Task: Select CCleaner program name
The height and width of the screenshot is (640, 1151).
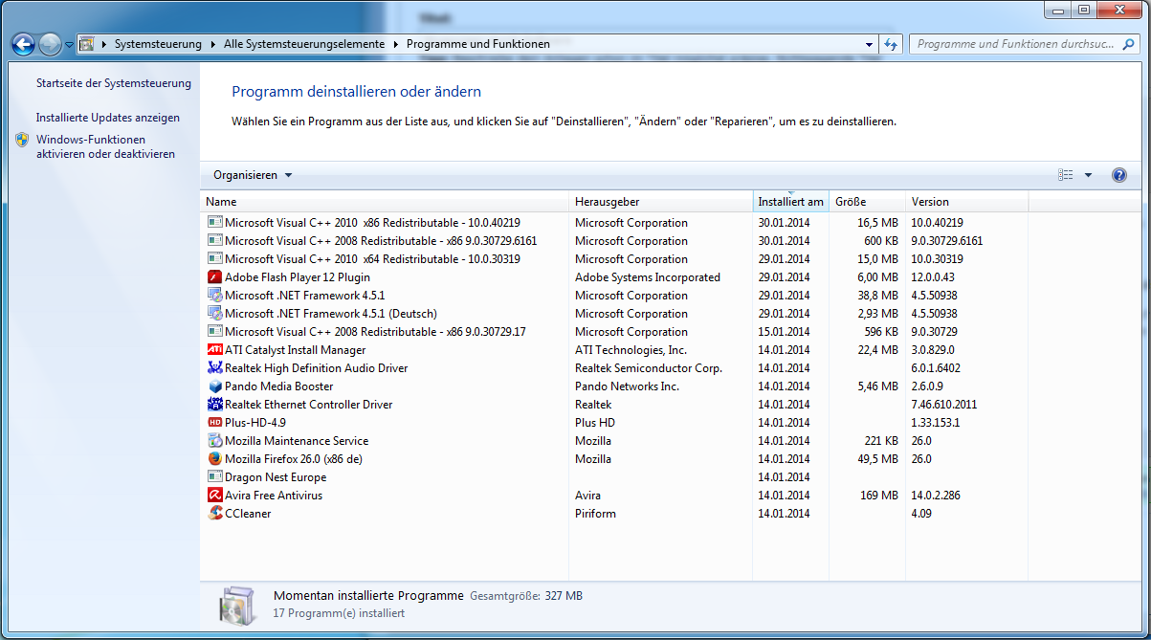Action: (x=248, y=514)
